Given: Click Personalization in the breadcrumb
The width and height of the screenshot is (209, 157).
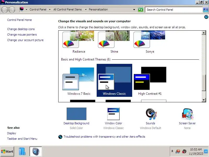Looking at the screenshot, I should (x=98, y=9).
